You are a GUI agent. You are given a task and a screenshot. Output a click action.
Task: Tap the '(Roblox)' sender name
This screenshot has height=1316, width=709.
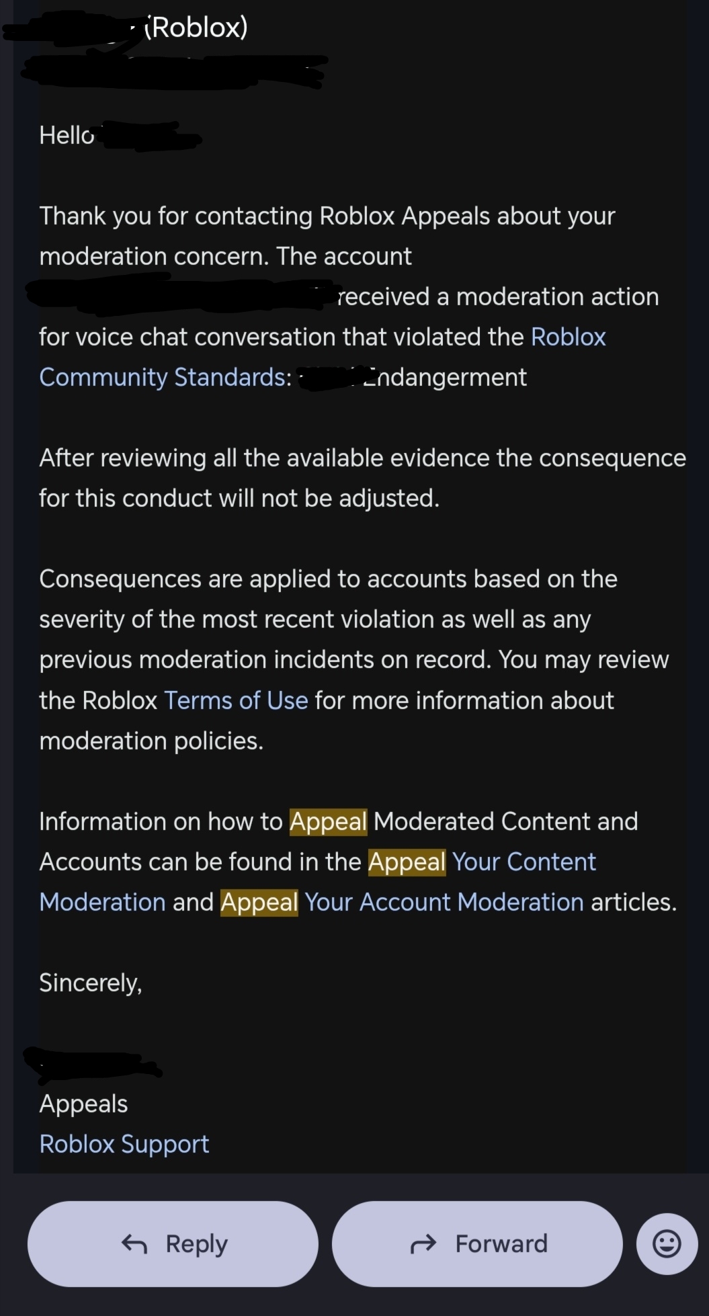(x=196, y=27)
